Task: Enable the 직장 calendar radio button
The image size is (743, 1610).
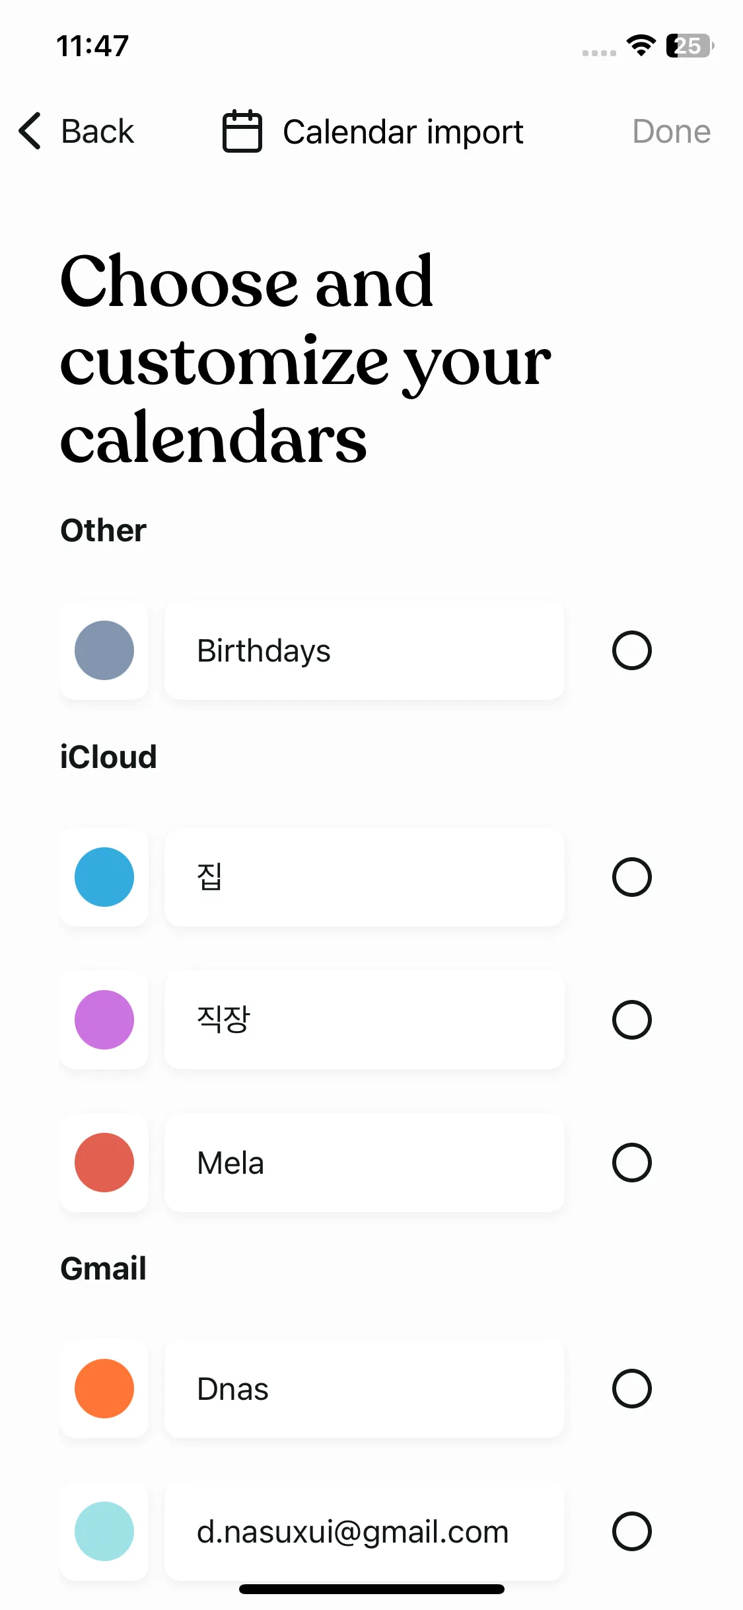Action: (x=631, y=1020)
